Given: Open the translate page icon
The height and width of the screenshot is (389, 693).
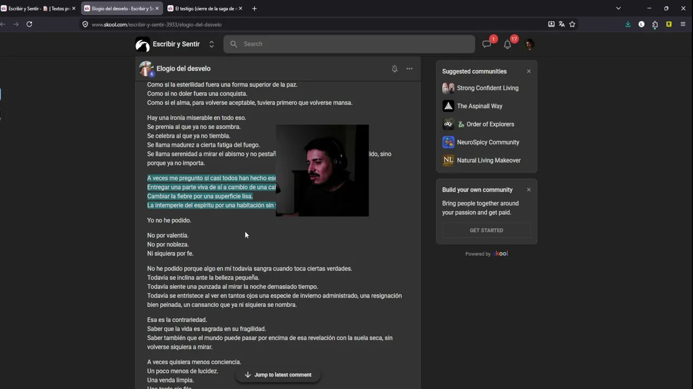Looking at the screenshot, I should tap(561, 24).
